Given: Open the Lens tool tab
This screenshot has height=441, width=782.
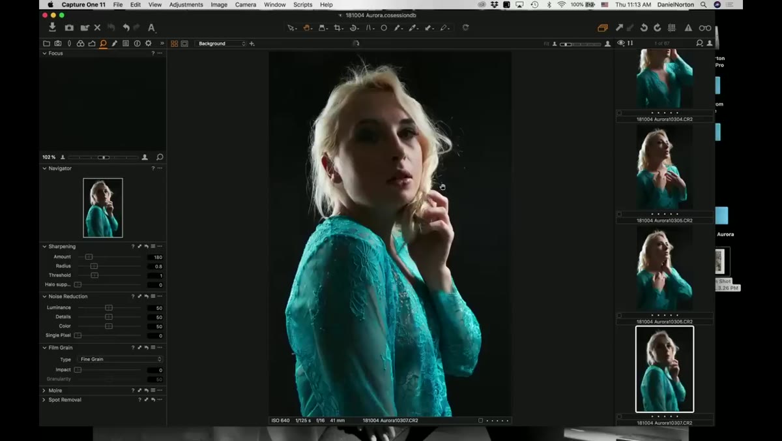Looking at the screenshot, I should pyautogui.click(x=69, y=43).
